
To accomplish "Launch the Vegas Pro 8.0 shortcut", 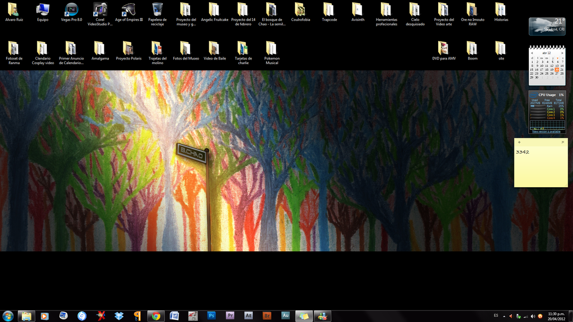I will [x=71, y=12].
